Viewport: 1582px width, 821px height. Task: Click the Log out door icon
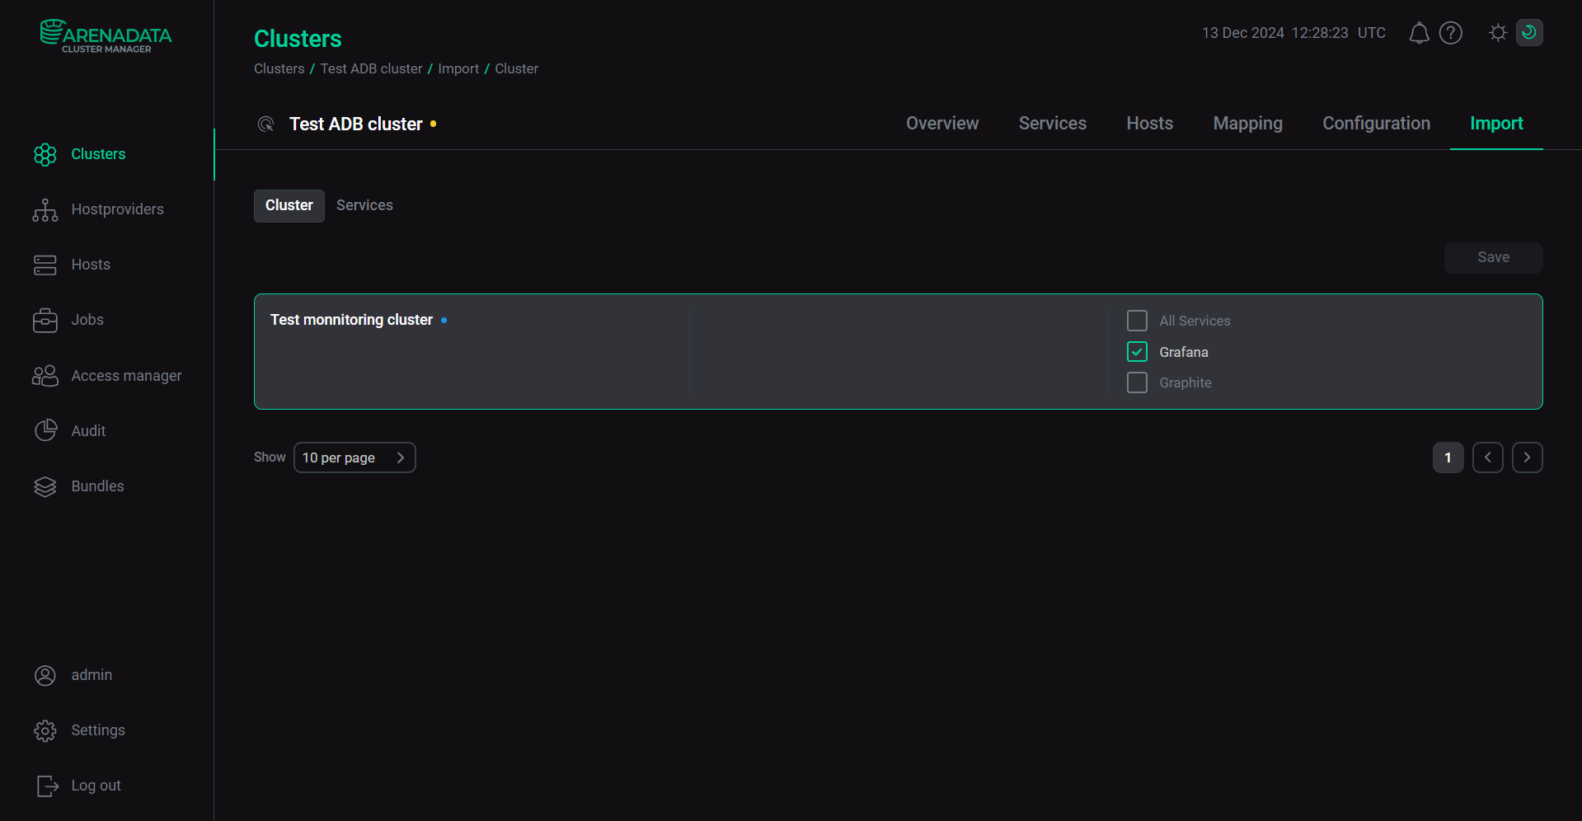coord(47,786)
